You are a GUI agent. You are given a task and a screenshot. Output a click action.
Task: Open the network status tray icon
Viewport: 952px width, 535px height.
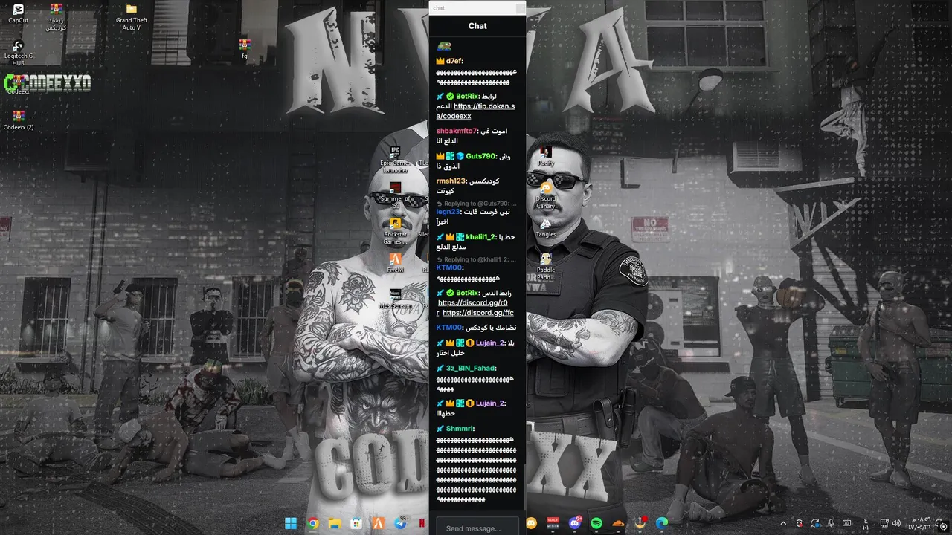pos(885,523)
